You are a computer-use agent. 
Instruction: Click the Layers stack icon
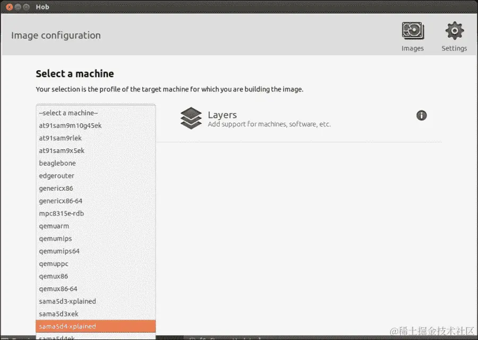click(191, 118)
